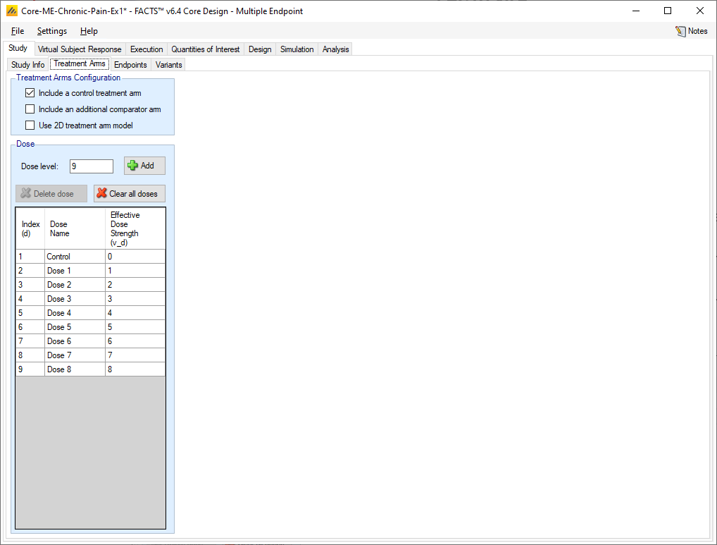Switch to Virtual Subject Response tab

click(x=80, y=49)
